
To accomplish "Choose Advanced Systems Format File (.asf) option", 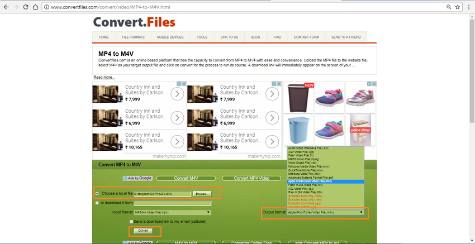I will 325,178.
